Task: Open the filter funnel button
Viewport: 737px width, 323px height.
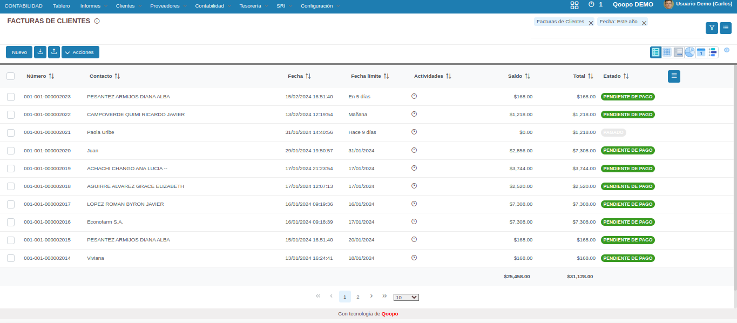Action: [x=712, y=28]
